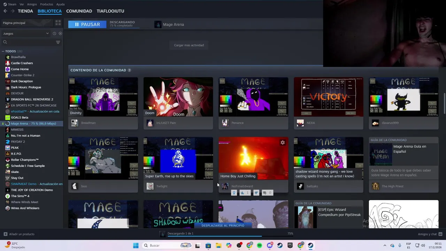Go to the COMUNIDAD tab
446x251 pixels.
point(79,11)
